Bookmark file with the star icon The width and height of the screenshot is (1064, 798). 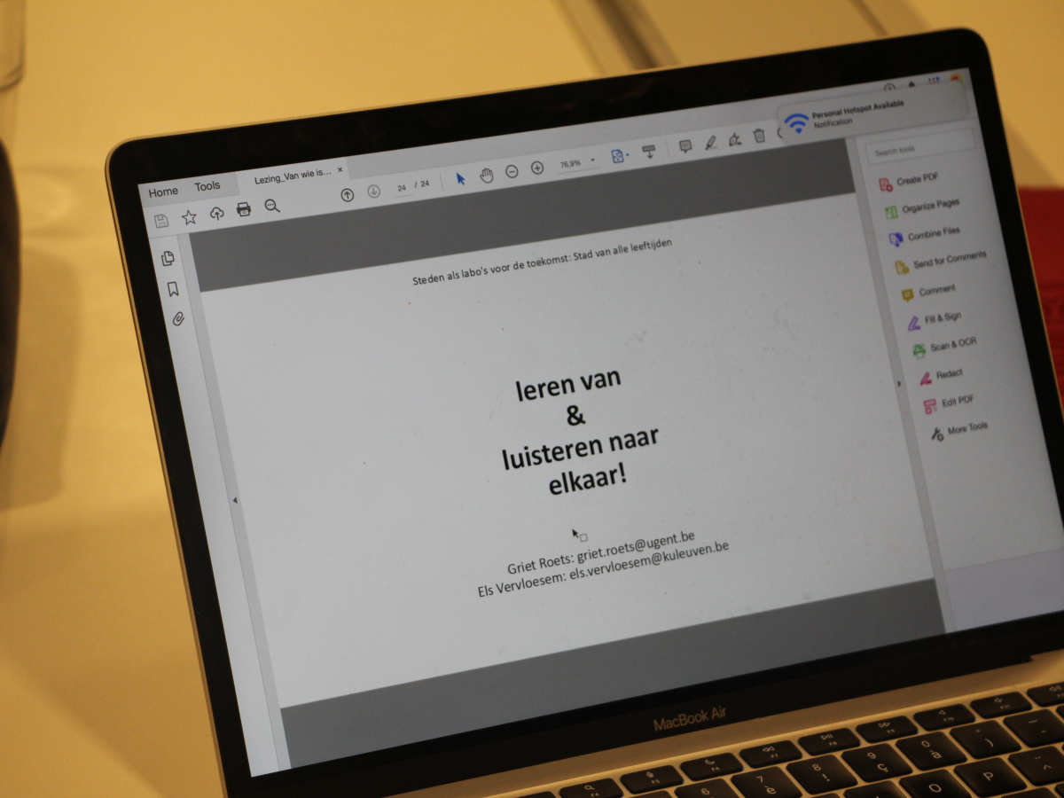click(189, 217)
